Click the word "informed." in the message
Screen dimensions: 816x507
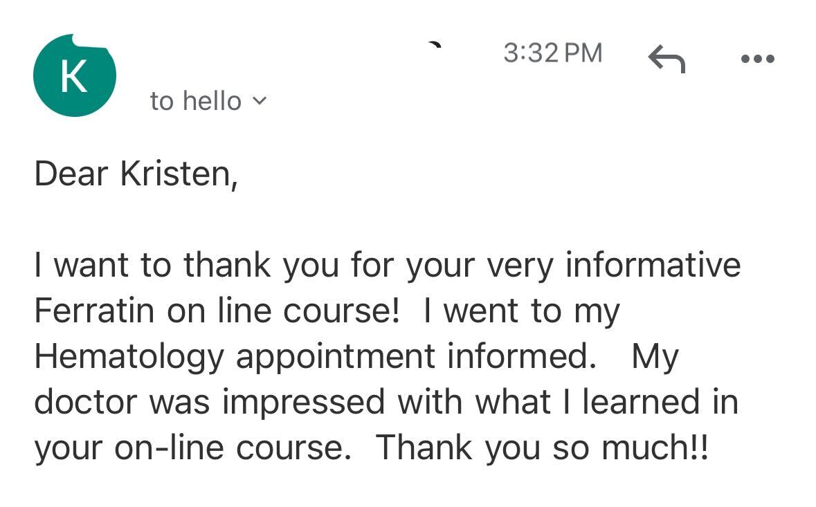[522, 356]
